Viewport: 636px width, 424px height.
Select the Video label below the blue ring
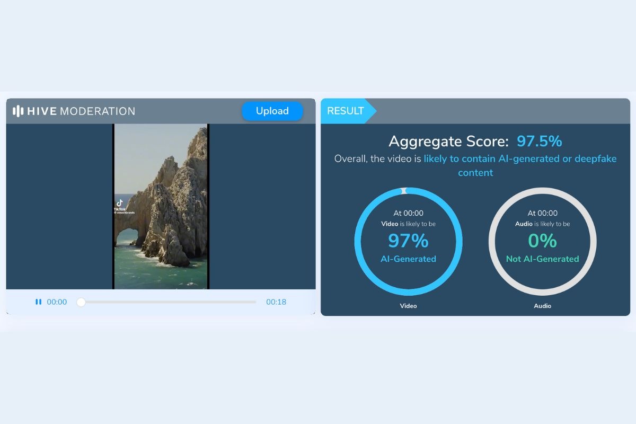pos(408,306)
